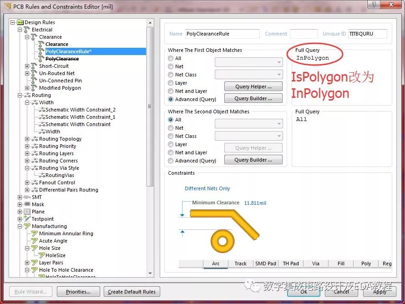Viewport: 405px width, 304px height.
Task: Click the Comment input field
Action: pos(304,34)
